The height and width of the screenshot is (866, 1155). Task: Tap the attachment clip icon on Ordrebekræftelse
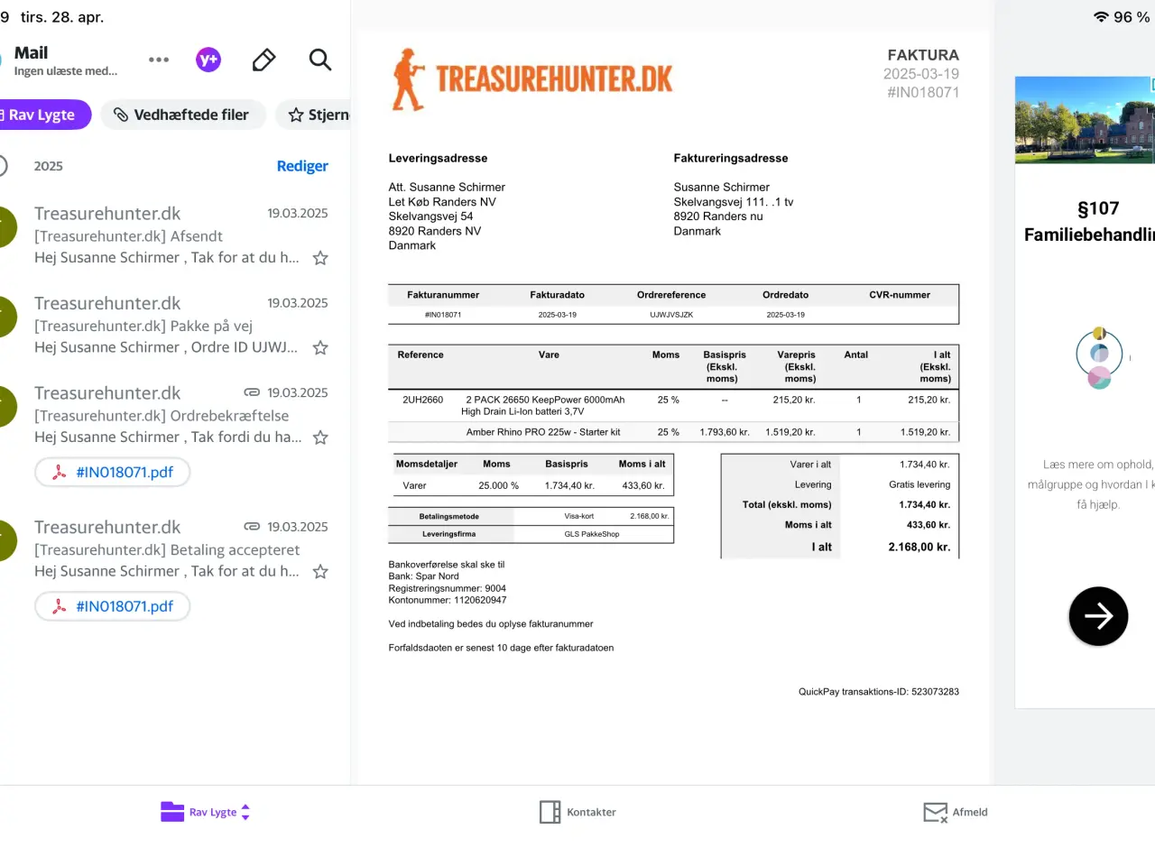pyautogui.click(x=252, y=392)
